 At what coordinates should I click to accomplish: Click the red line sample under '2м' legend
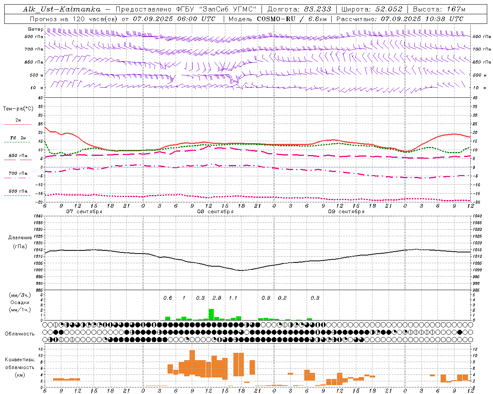tap(18, 124)
